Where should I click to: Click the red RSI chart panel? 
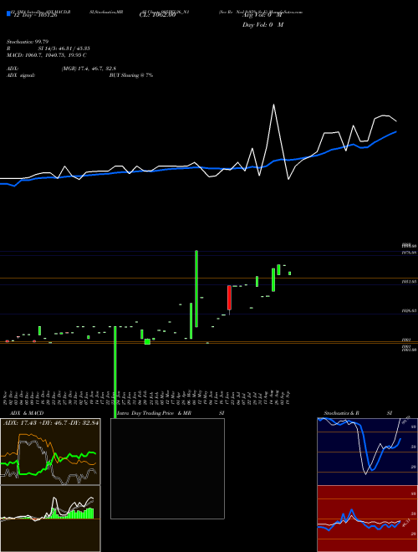(x=367, y=519)
